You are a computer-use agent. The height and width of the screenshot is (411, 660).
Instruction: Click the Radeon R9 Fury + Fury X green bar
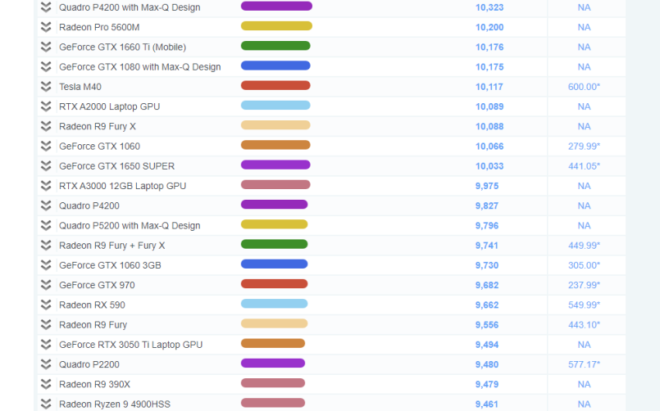(x=274, y=244)
